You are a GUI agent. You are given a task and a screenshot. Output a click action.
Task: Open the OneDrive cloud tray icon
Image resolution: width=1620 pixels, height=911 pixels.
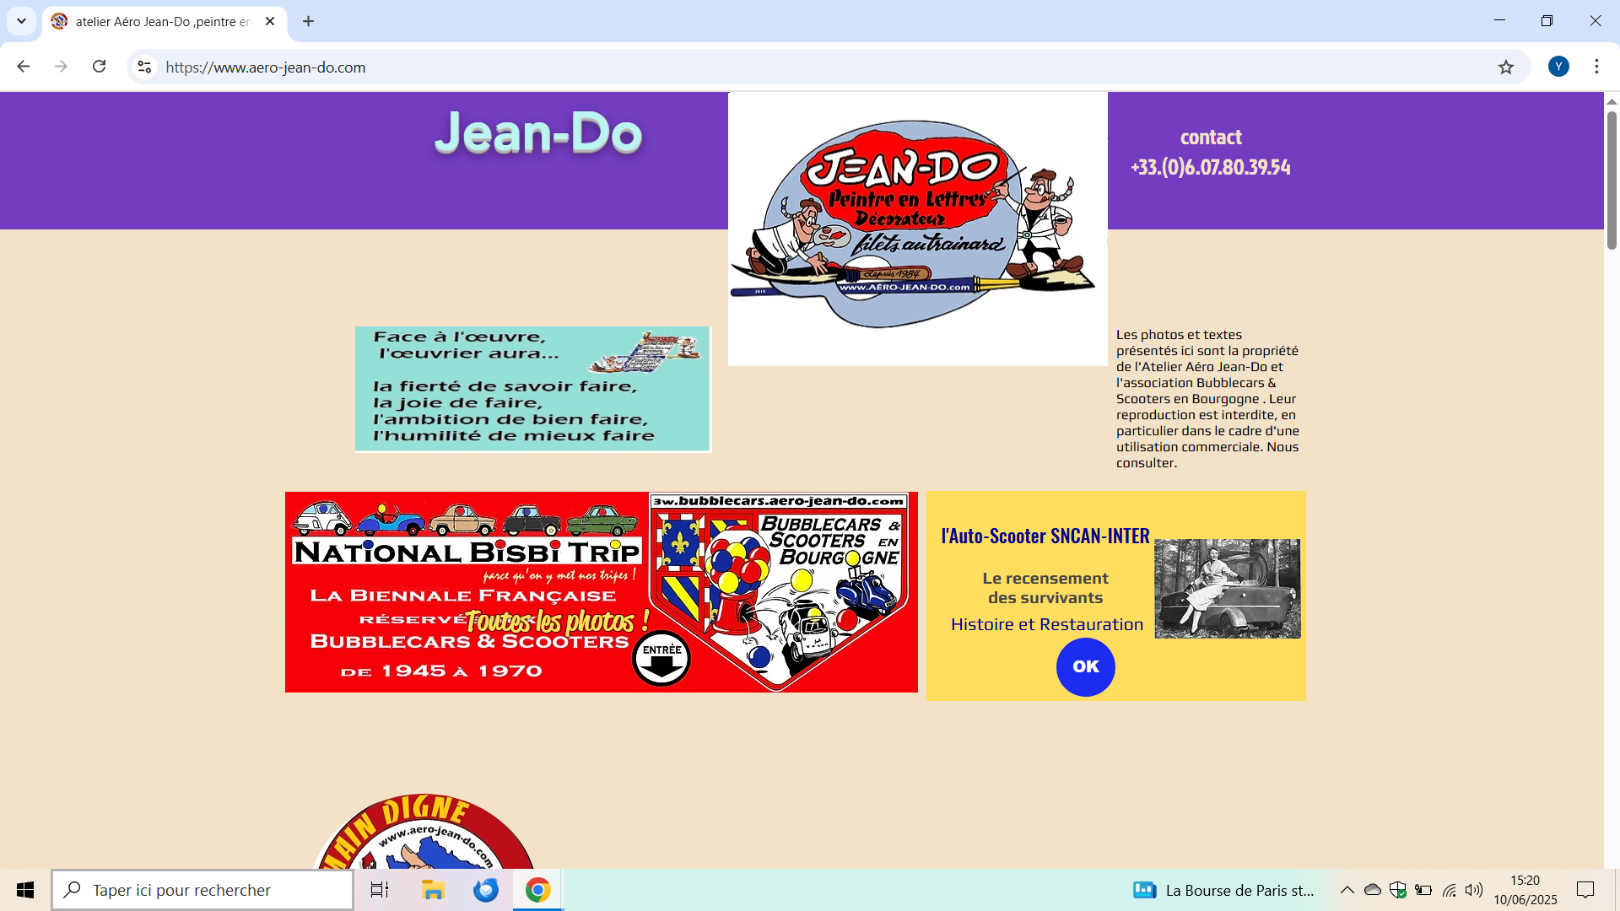point(1373,890)
